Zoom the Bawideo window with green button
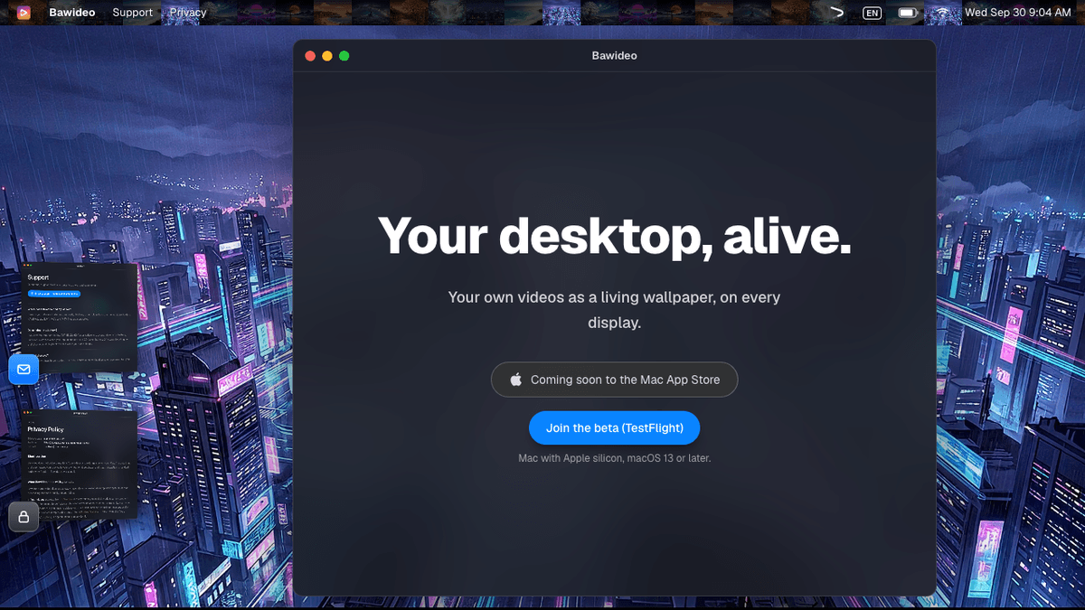The image size is (1085, 610). coord(344,56)
